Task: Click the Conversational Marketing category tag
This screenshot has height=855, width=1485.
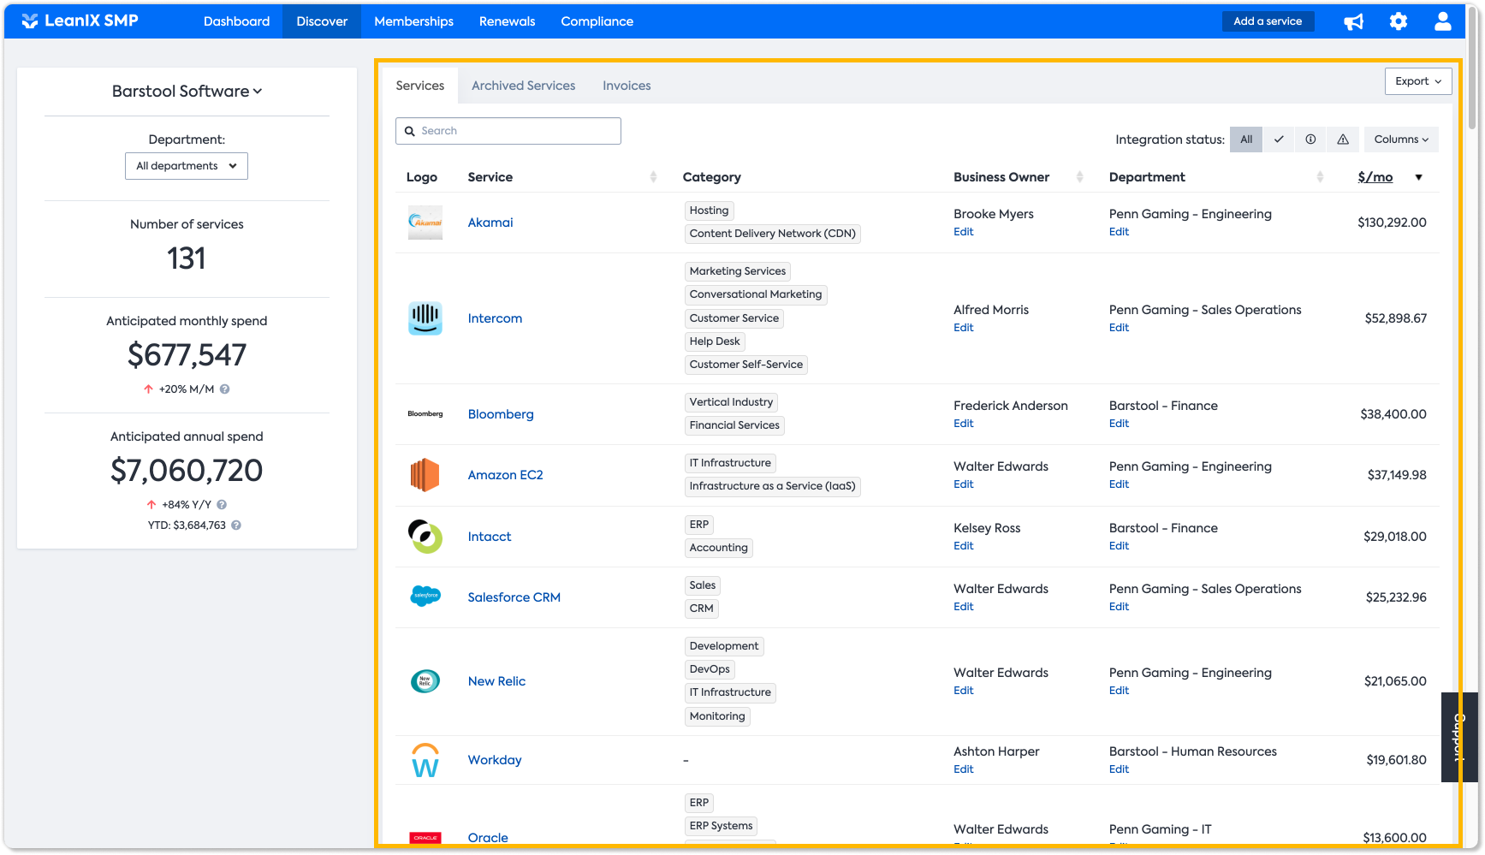Action: (x=756, y=294)
